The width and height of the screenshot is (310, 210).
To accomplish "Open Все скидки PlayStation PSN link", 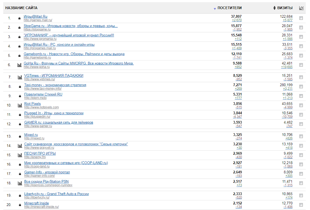I will 47,182.
